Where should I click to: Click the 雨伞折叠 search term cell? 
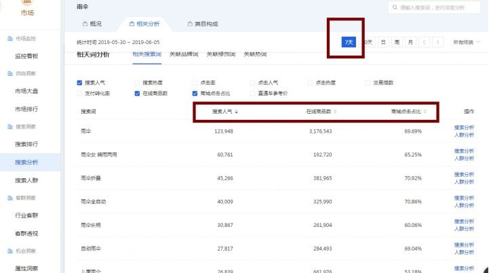91,178
